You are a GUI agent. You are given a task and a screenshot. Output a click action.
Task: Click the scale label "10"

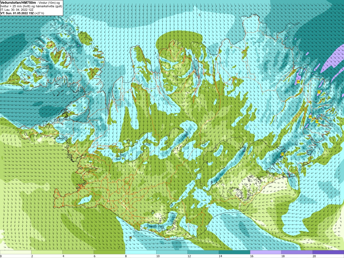click(158, 256)
